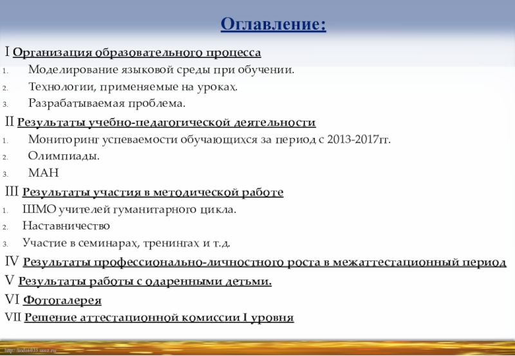Select the 'Разрабатываемая проблема' list item
Image resolution: width=515 pixels, height=356 pixels.
click(x=107, y=103)
